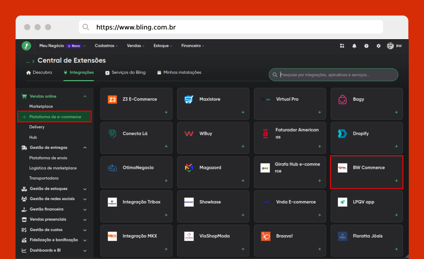This screenshot has width=424, height=259.
Task: Click the Conecta Lá logo icon
Action: coord(112,134)
